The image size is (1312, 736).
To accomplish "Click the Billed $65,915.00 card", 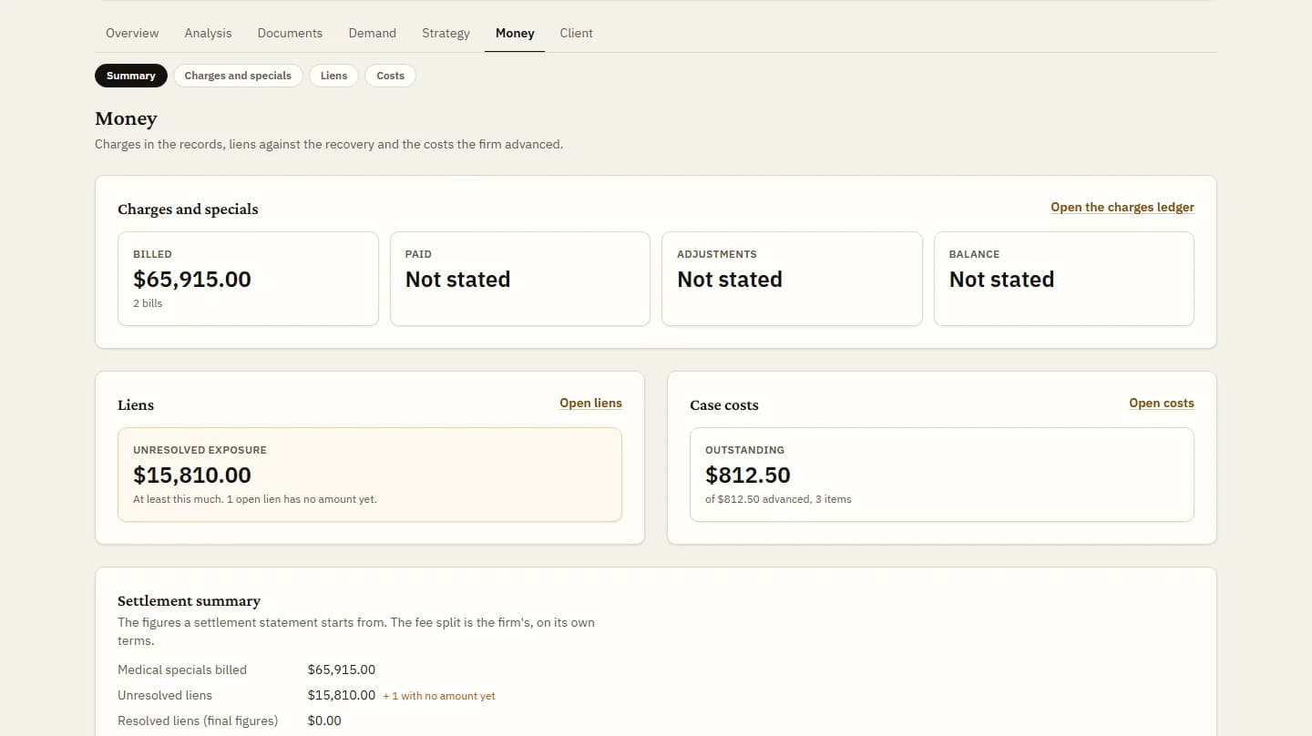I will [x=248, y=279].
